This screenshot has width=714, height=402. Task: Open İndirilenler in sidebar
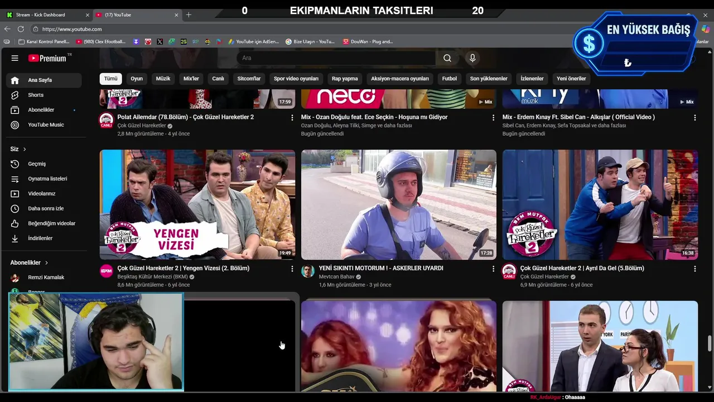pos(45,238)
